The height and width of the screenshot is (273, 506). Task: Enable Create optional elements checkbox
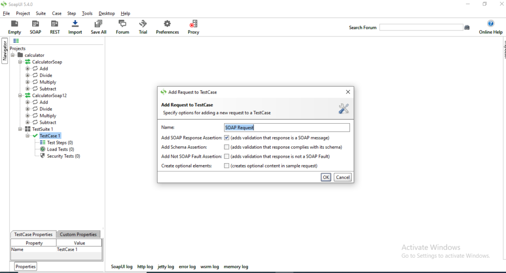pos(226,166)
